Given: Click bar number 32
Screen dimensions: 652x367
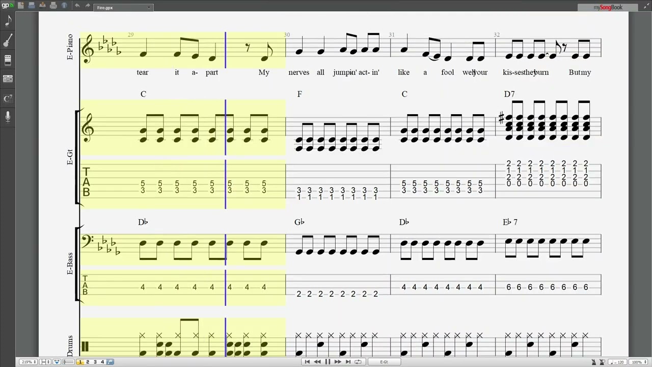Looking at the screenshot, I should click(497, 35).
